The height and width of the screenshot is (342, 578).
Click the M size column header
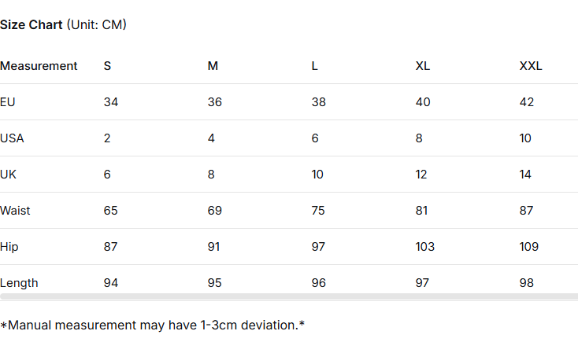pos(213,66)
